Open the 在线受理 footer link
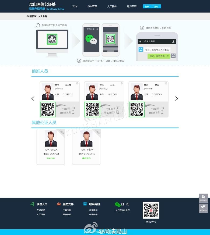 41,210
